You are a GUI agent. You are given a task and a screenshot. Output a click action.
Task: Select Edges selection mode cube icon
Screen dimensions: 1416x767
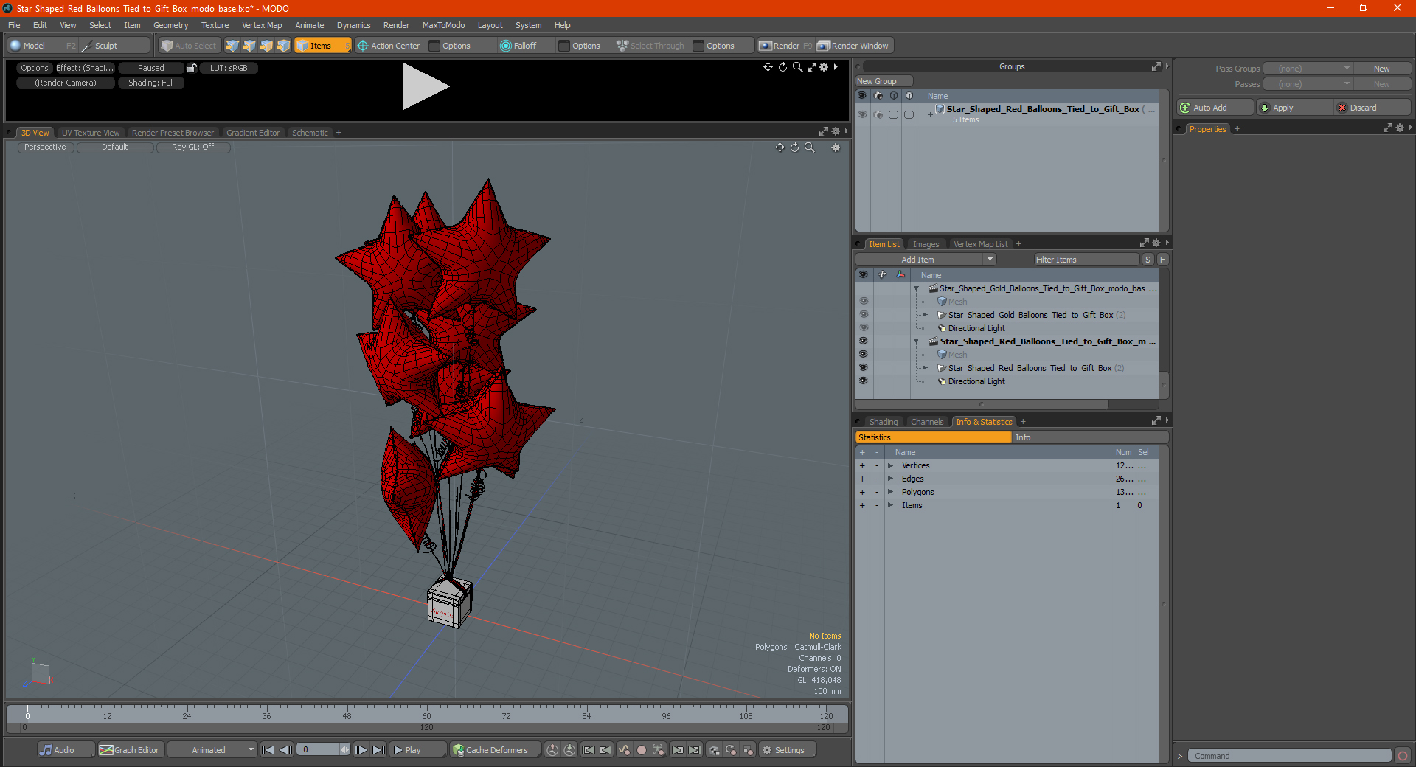pyautogui.click(x=249, y=46)
